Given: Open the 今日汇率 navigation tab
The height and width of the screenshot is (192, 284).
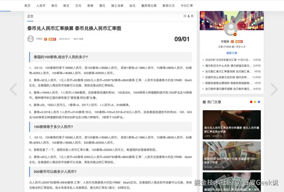Looking at the screenshot, I should [x=187, y=5].
